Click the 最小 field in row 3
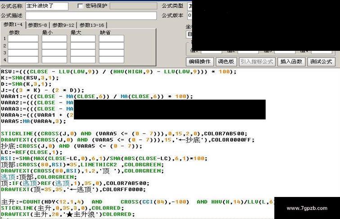This screenshot has height=219, width=340. coord(54,53)
